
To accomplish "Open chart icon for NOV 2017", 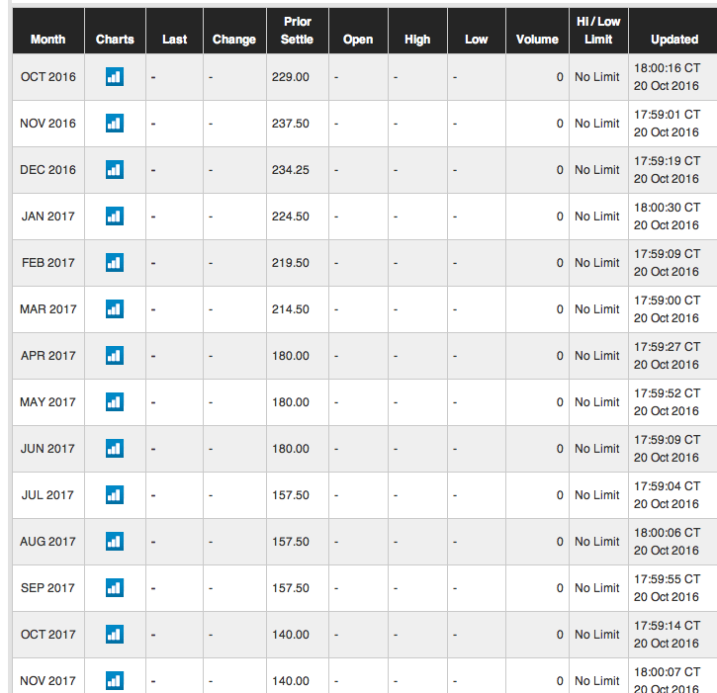I will point(115,681).
